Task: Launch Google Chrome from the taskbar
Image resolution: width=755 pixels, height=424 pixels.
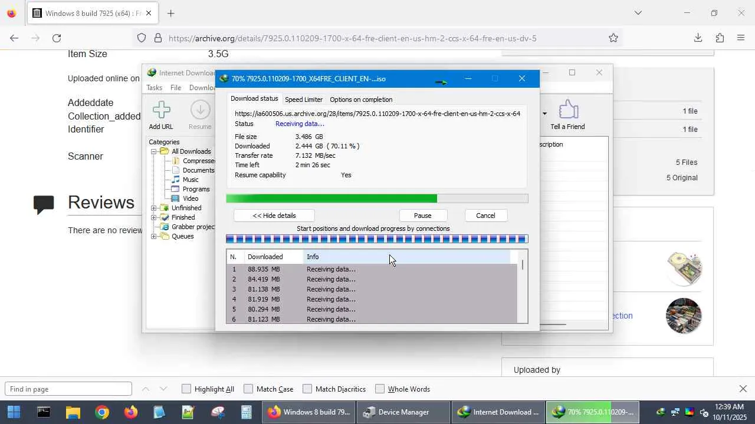Action: pyautogui.click(x=102, y=412)
